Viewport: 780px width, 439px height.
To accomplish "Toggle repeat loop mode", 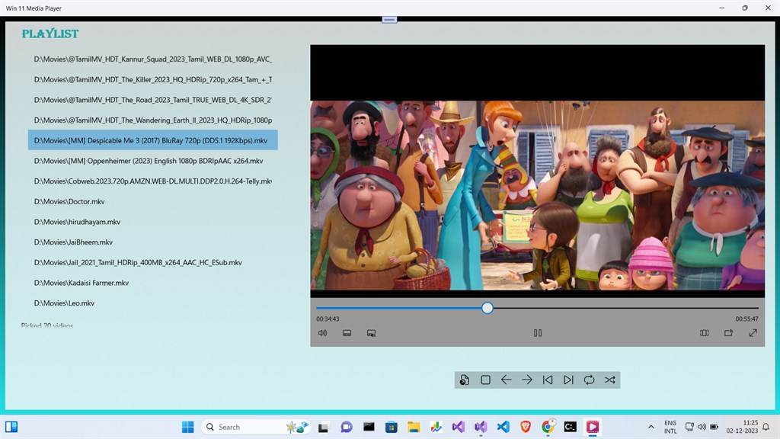I will coord(589,380).
